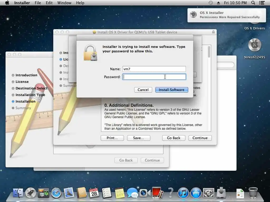Click lock icon in QEMU installer title bar

coord(213,32)
